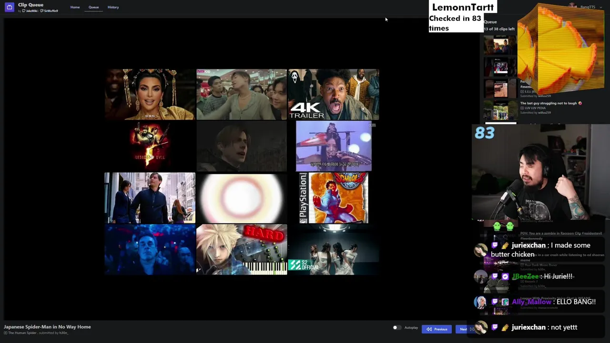Select the 4K Trailer Ghostface thumbnail

click(x=334, y=94)
